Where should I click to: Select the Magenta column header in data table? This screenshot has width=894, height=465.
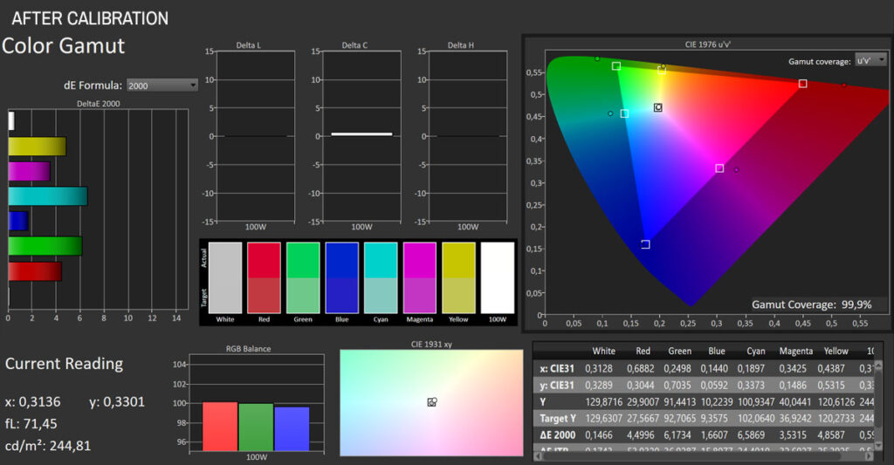[x=796, y=351]
